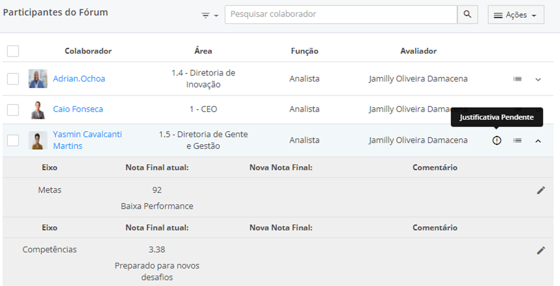
Task: Click the list icon in Adrian.Ochoa row
Action: coord(517,79)
